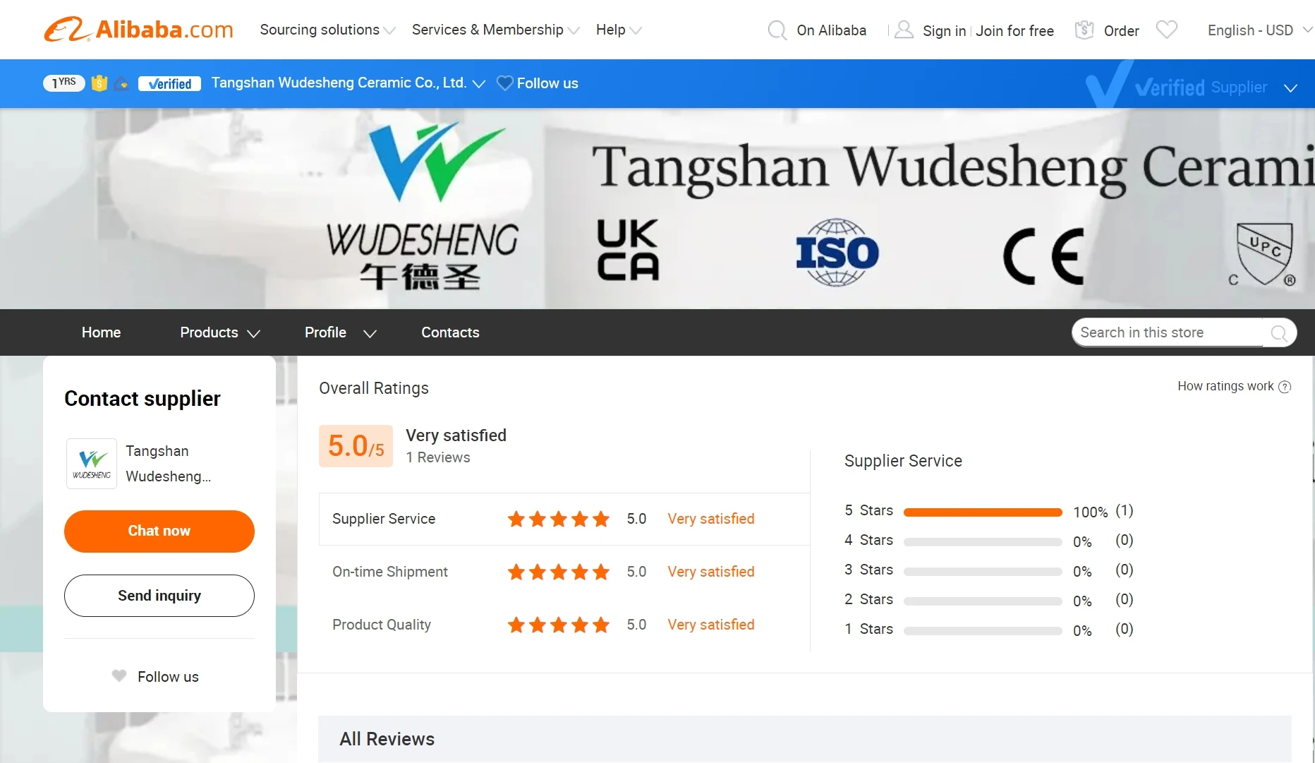Viewport: 1315px width, 763px height.
Task: Open the Order clipboard icon
Action: click(1084, 30)
